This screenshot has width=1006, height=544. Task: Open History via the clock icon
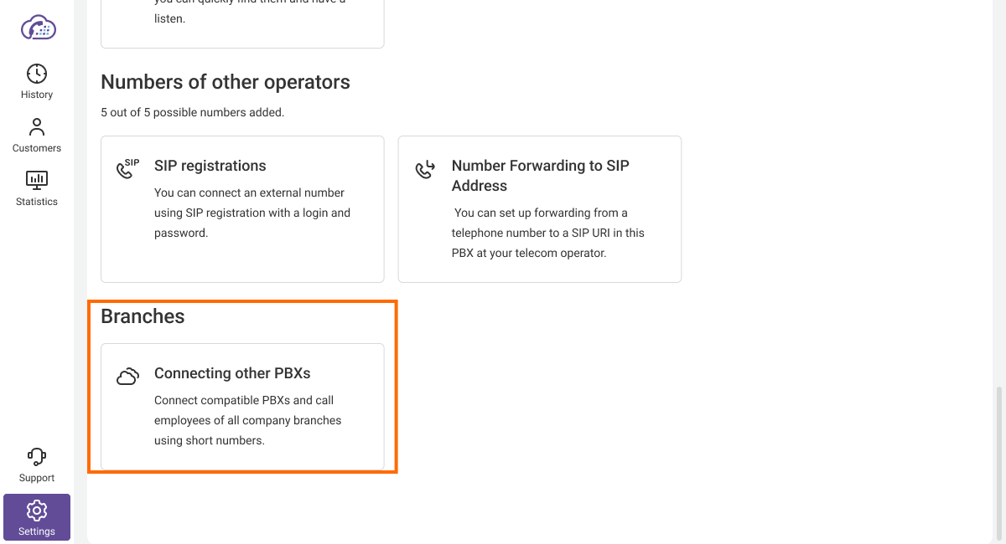coord(37,74)
